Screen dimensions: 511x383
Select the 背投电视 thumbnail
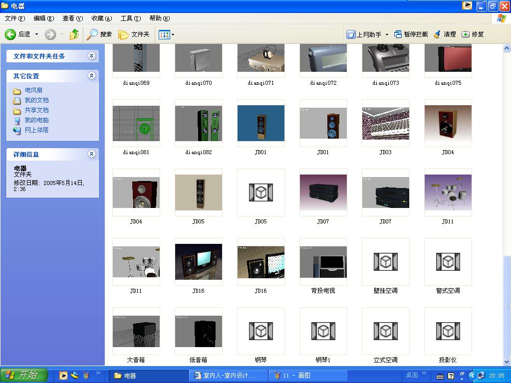(x=323, y=262)
